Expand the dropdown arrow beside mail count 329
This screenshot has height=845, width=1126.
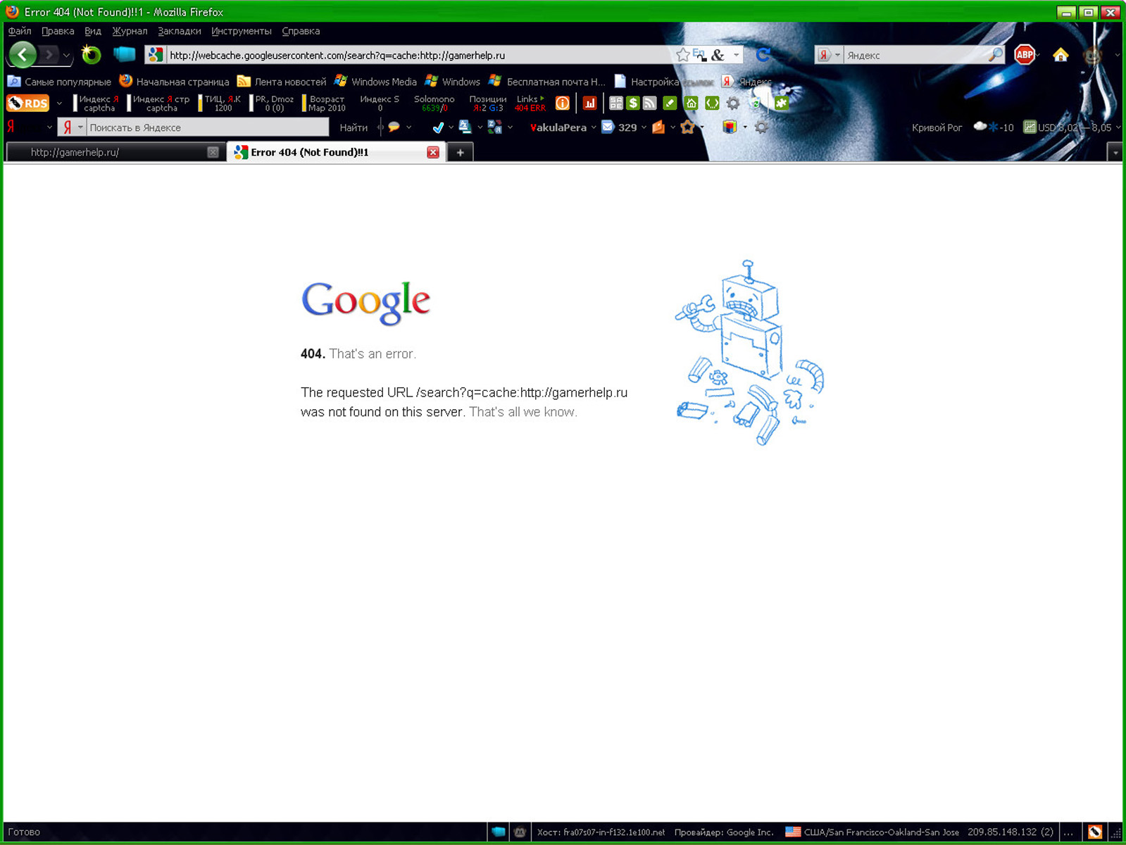point(644,127)
